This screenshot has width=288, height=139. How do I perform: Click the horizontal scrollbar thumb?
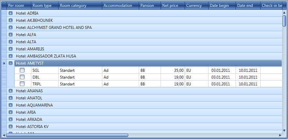67,135
